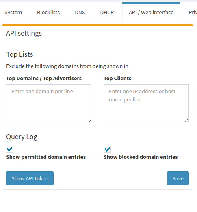Click the "Query Log" section heading
197x212 pixels.
pos(22,137)
